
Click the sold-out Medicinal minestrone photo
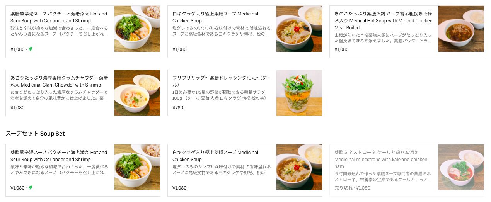[x=461, y=167]
